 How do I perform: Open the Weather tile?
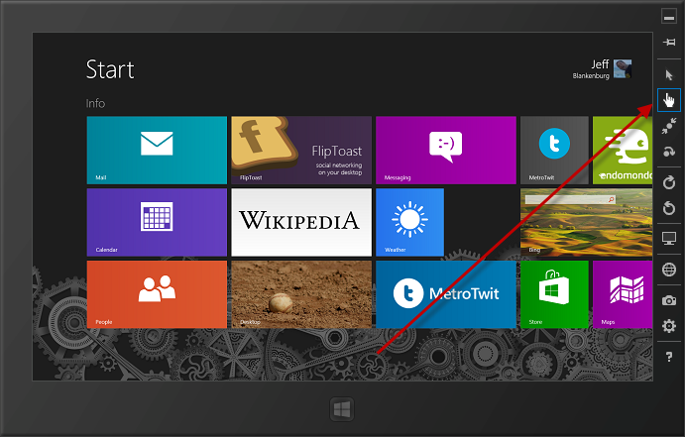(x=409, y=222)
